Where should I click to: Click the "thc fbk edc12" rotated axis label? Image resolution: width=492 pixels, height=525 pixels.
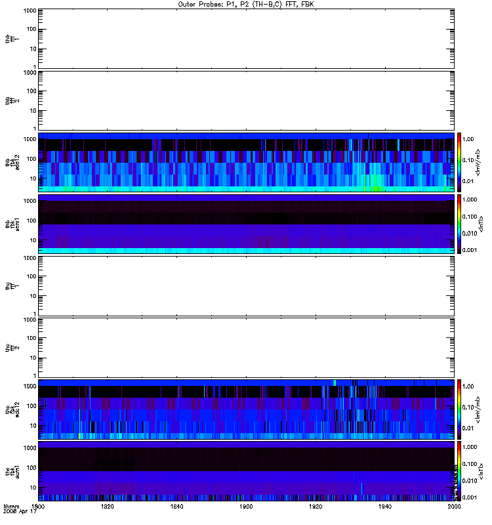[12, 409]
